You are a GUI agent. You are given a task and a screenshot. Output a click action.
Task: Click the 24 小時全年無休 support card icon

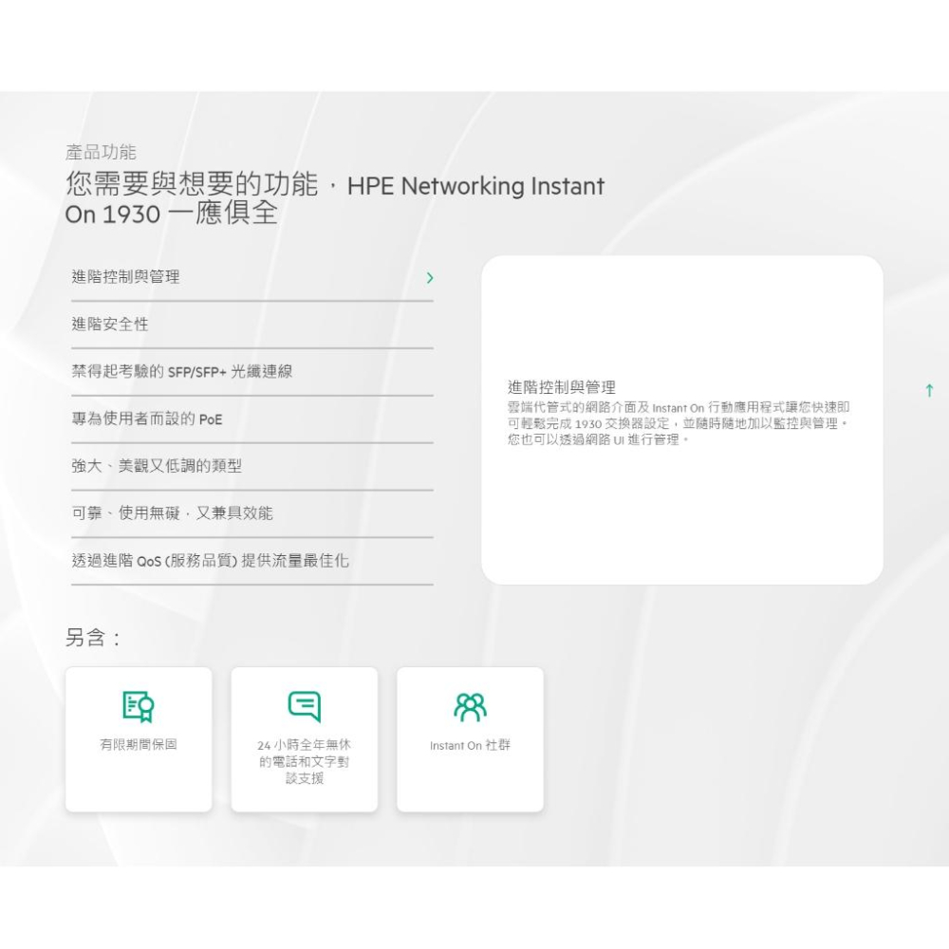point(304,706)
